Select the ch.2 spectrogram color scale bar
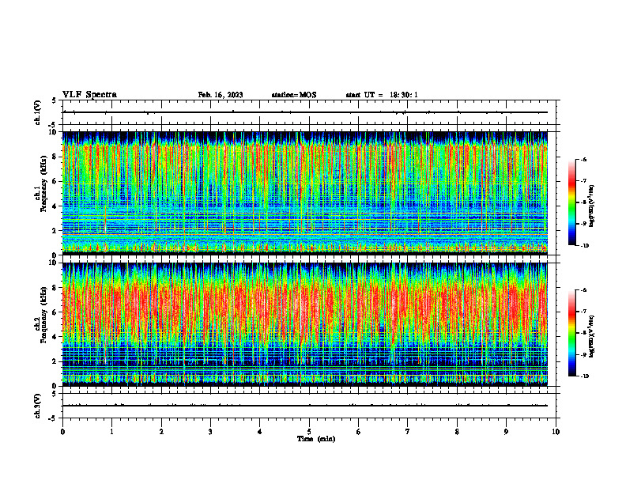Image resolution: width=626 pixels, height=484 pixels. [571, 333]
